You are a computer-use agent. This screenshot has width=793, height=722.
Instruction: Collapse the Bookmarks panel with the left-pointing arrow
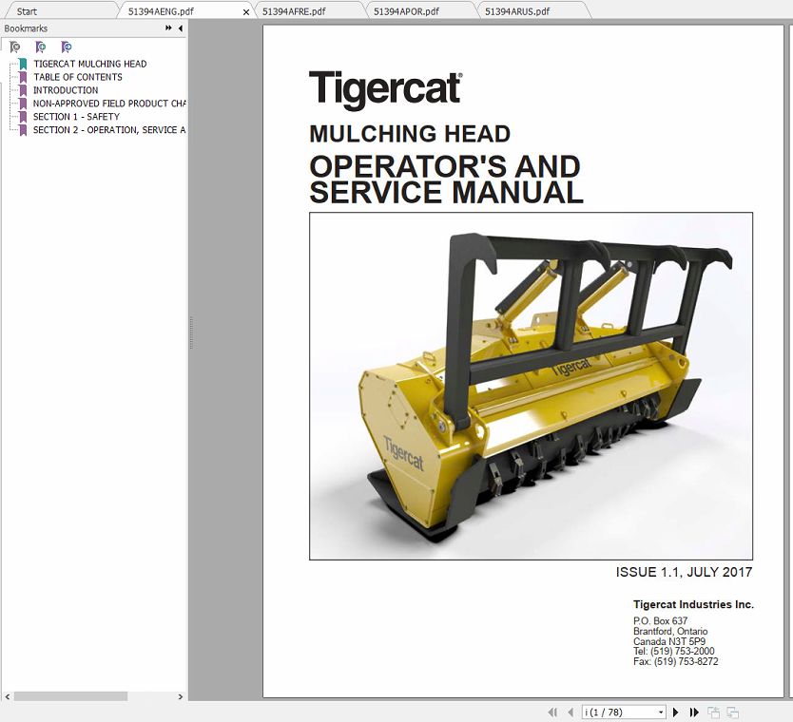tap(180, 28)
